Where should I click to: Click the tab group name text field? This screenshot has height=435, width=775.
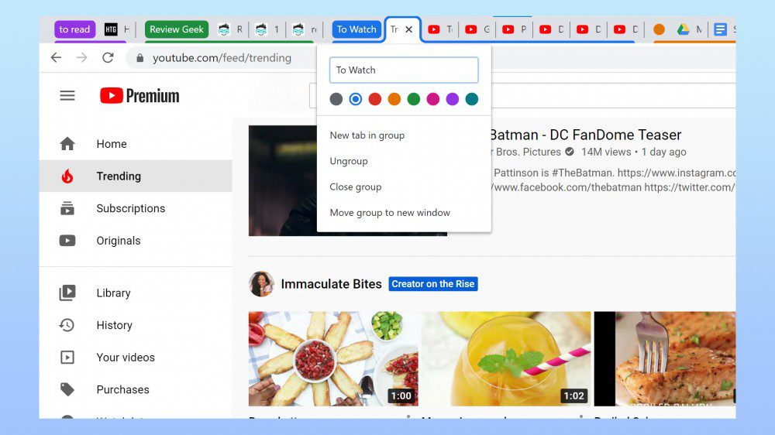(x=404, y=70)
